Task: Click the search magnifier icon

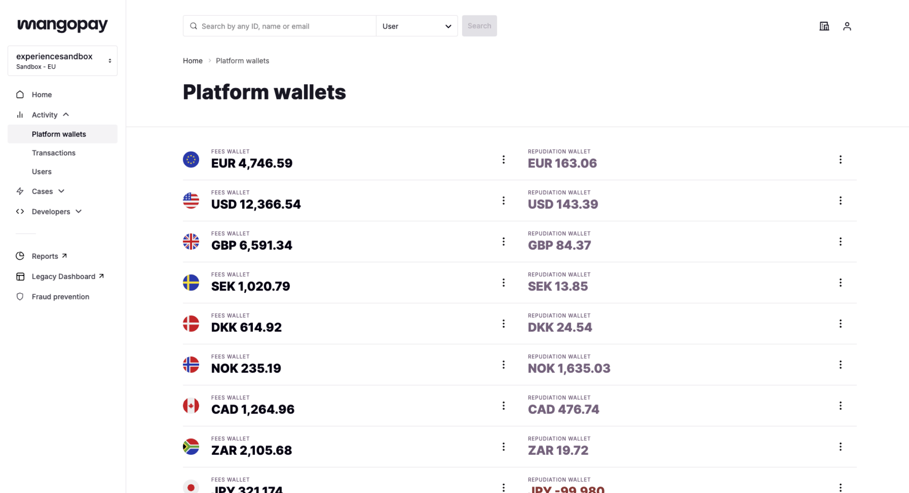Action: pos(193,26)
